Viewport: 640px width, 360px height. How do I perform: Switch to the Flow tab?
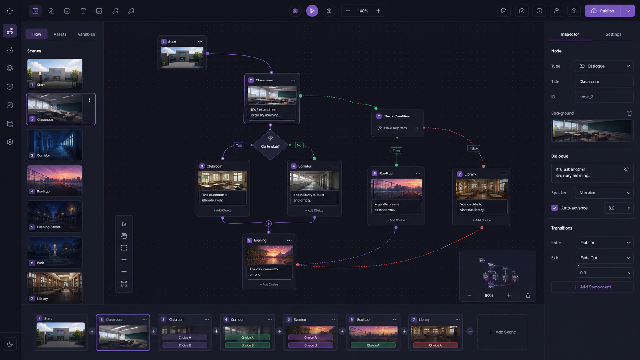point(36,34)
